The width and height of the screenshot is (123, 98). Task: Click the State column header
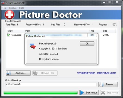[15, 31]
